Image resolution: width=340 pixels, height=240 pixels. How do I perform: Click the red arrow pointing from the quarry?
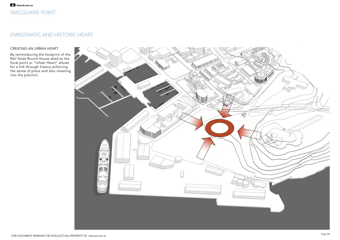245,132
